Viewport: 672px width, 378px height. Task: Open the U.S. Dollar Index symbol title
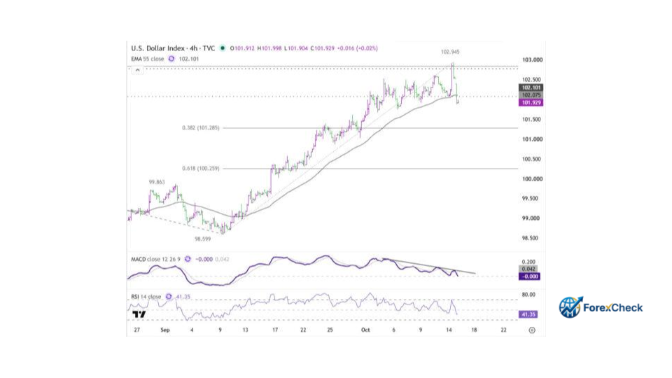coord(173,48)
